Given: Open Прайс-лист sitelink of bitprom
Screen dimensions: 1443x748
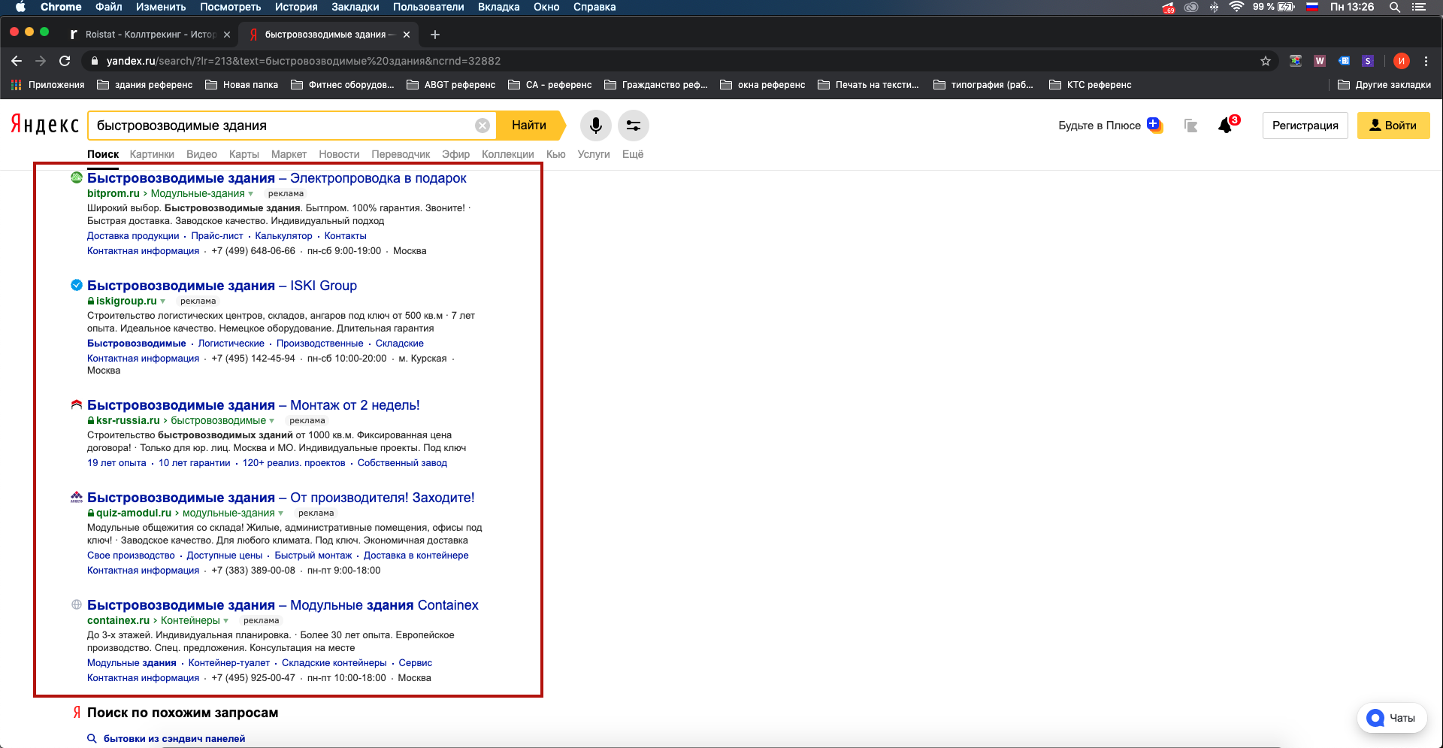Looking at the screenshot, I should pyautogui.click(x=217, y=236).
